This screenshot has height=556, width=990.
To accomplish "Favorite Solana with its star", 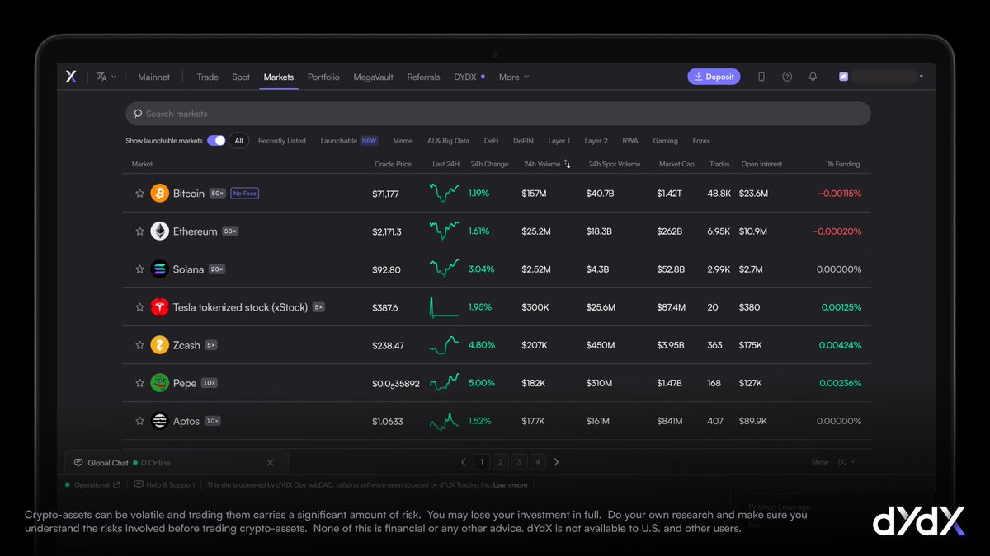I will coord(139,269).
